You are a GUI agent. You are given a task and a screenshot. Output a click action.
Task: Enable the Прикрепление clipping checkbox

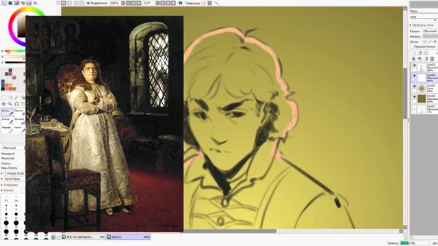(412, 46)
